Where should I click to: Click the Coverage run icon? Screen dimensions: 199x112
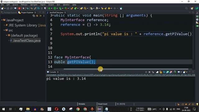coord(60,8)
